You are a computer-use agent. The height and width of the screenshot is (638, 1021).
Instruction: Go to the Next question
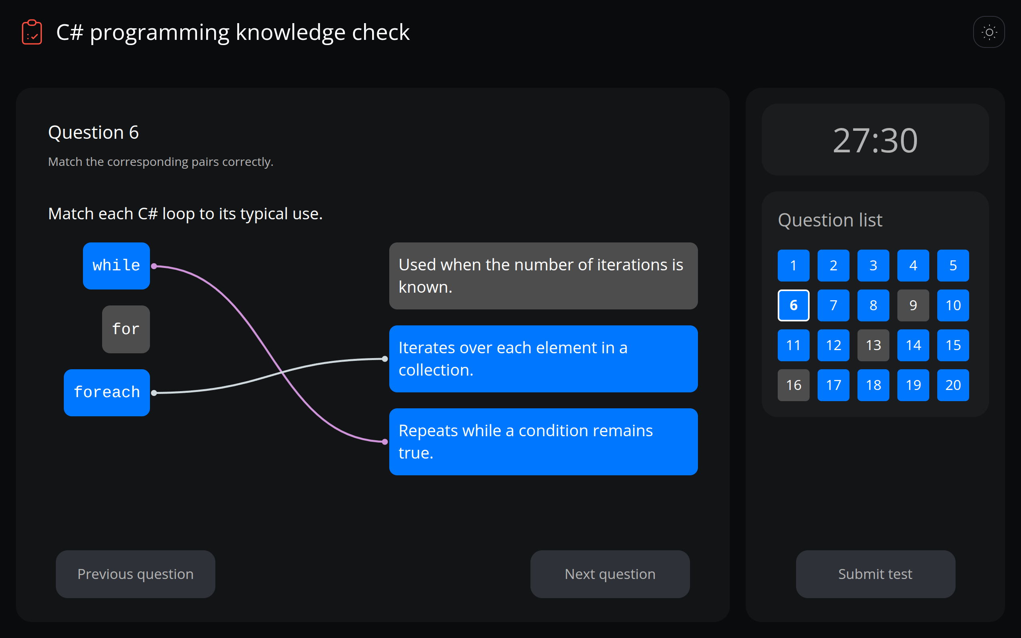(610, 574)
